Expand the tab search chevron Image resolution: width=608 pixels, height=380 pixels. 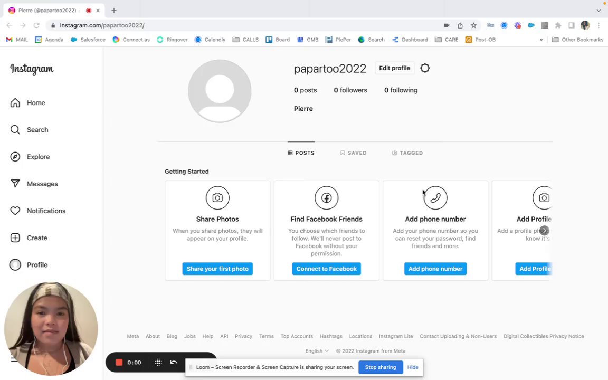(x=598, y=11)
